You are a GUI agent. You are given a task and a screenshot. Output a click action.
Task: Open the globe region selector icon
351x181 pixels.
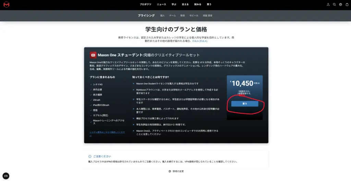tap(340, 4)
